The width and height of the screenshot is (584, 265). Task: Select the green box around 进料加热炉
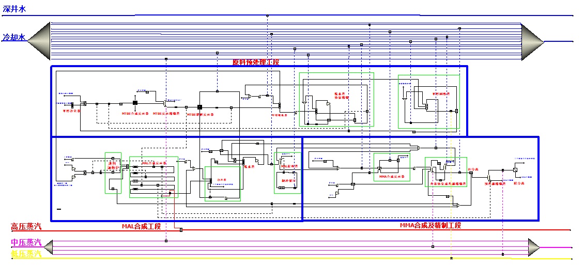(x=113, y=173)
